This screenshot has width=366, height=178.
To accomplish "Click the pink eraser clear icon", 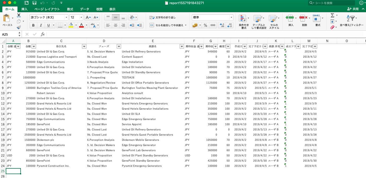I will pyautogui.click(x=332, y=27).
